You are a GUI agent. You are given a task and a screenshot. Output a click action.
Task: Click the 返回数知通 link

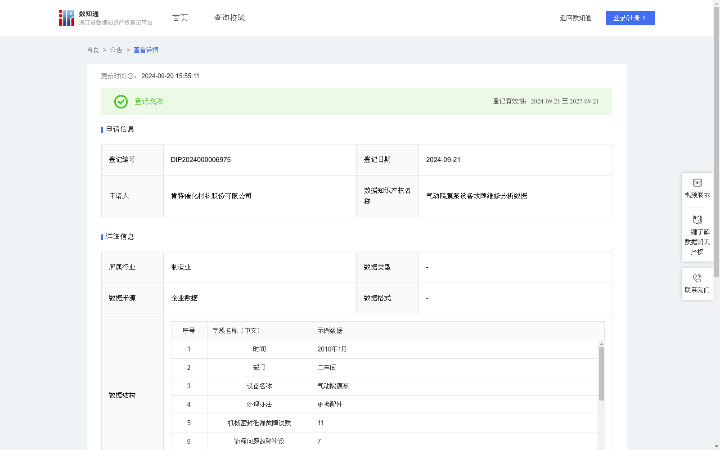(576, 18)
